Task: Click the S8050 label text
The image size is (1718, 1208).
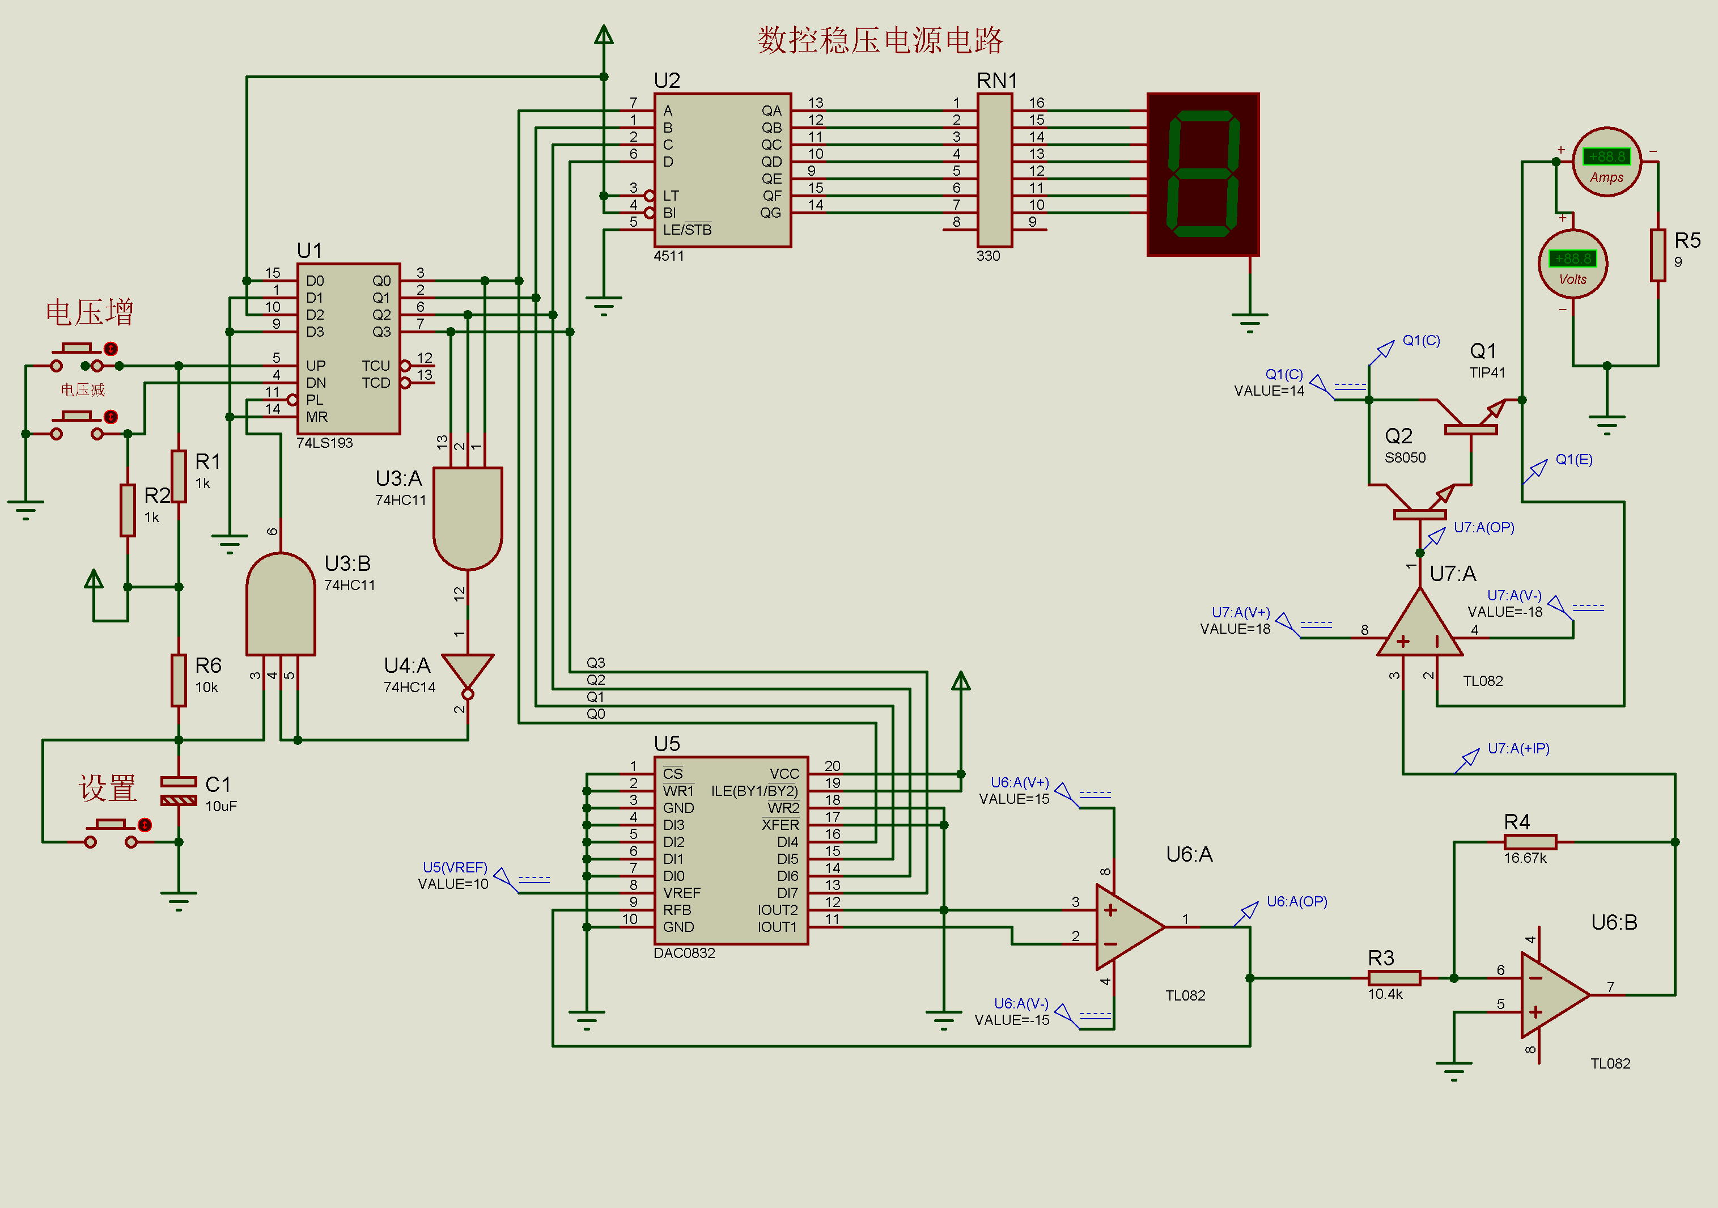Action: click(x=1405, y=458)
